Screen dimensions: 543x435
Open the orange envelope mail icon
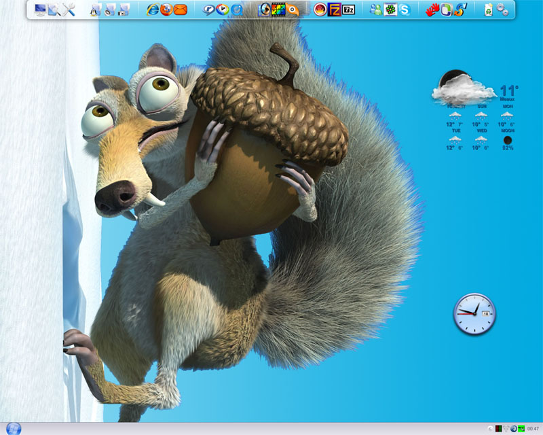(x=180, y=10)
